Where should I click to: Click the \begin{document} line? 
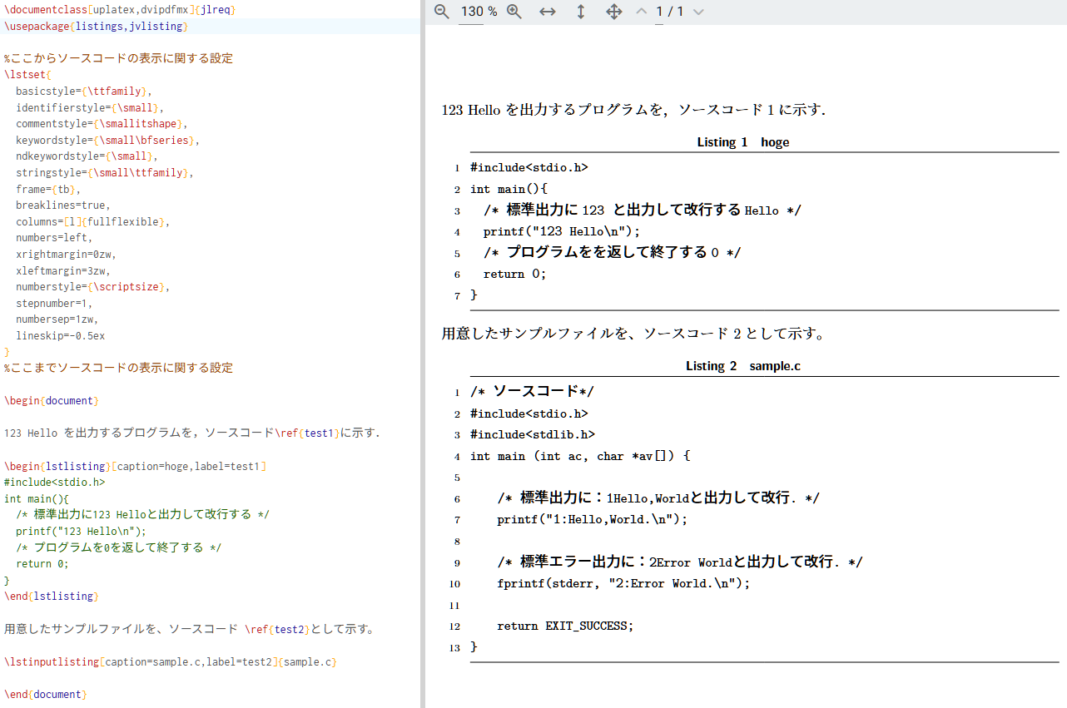(x=51, y=401)
